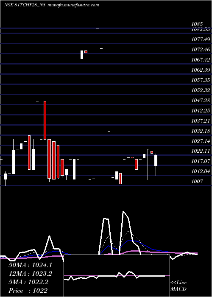Select the 1047.28 price axis label
The width and height of the screenshot is (212, 297).
(201, 100)
